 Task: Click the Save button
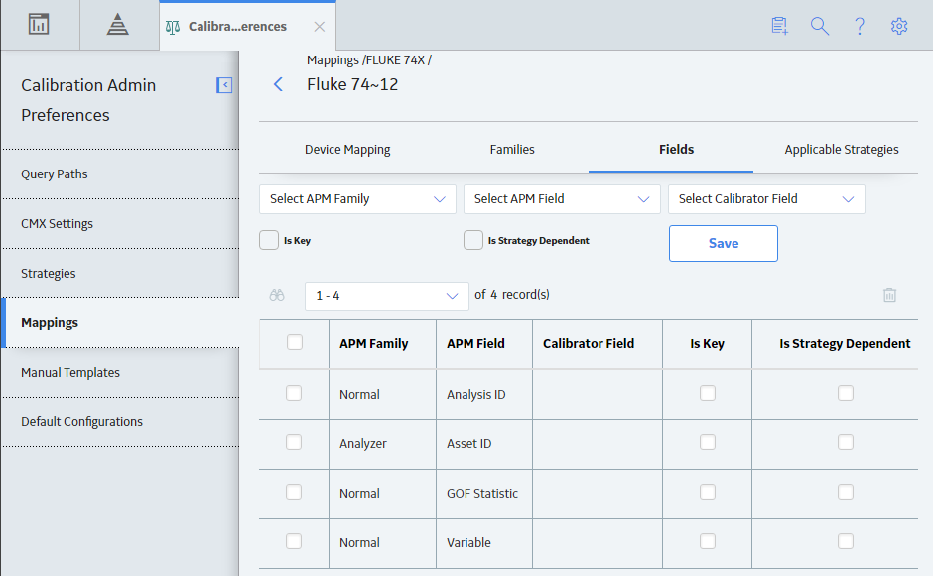pyautogui.click(x=723, y=243)
